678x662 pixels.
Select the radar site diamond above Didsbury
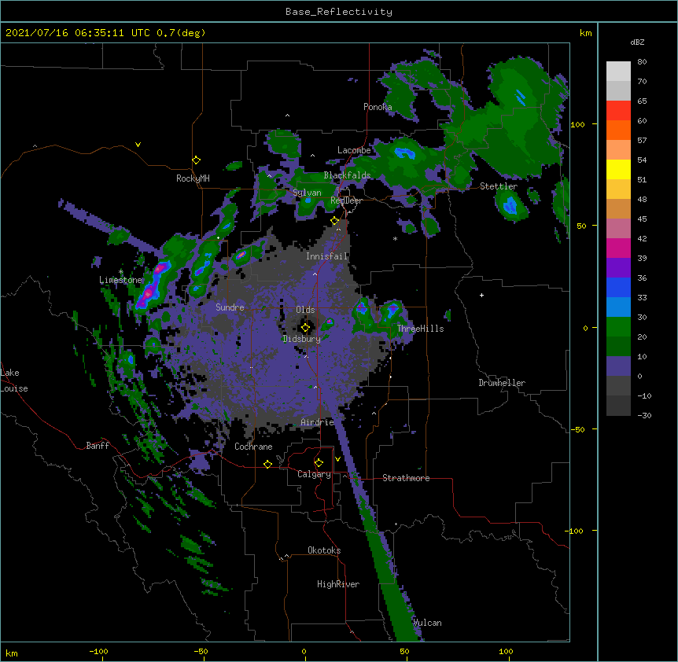[x=305, y=328]
